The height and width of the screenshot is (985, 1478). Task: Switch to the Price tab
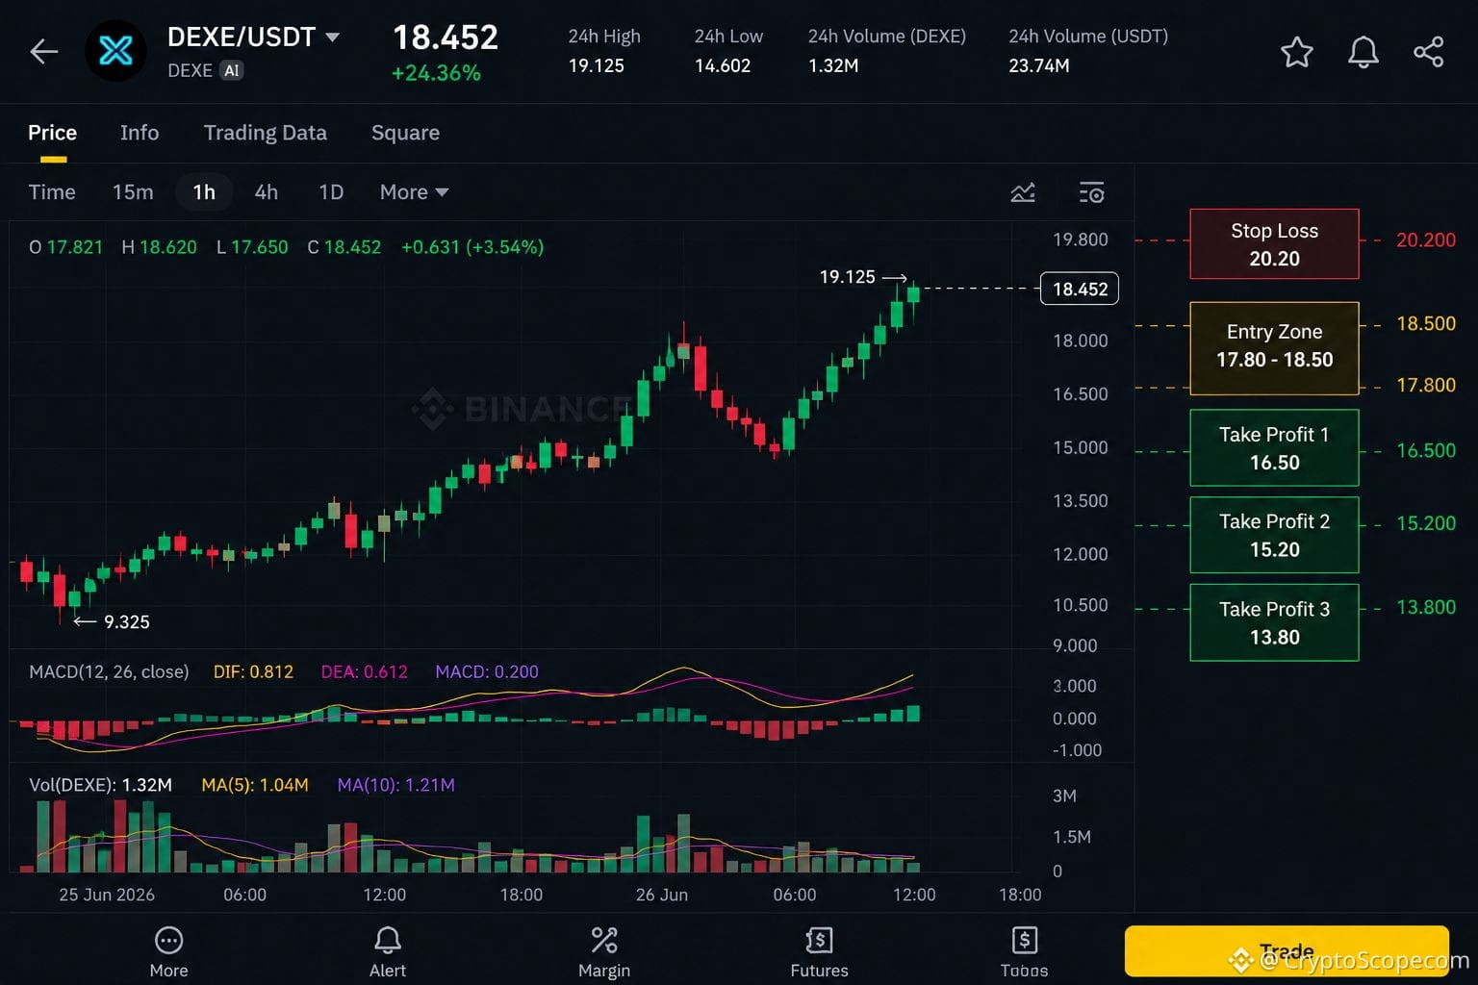pyautogui.click(x=52, y=133)
